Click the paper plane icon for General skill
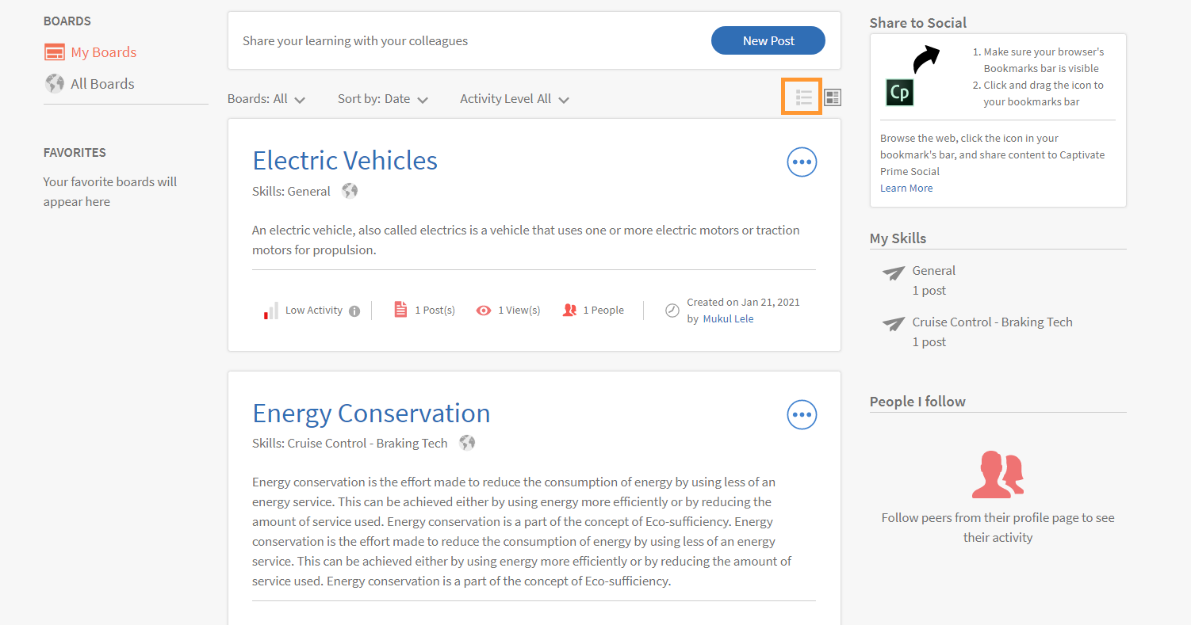1191x625 pixels. click(x=894, y=273)
